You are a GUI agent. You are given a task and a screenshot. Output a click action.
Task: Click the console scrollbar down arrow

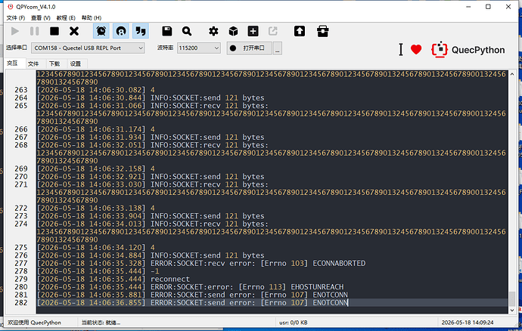coord(512,310)
